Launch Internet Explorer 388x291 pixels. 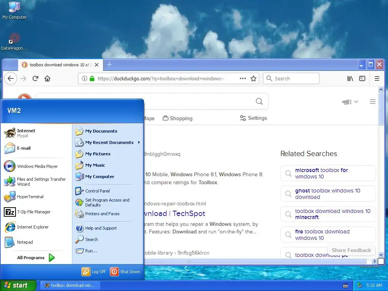[x=36, y=227]
